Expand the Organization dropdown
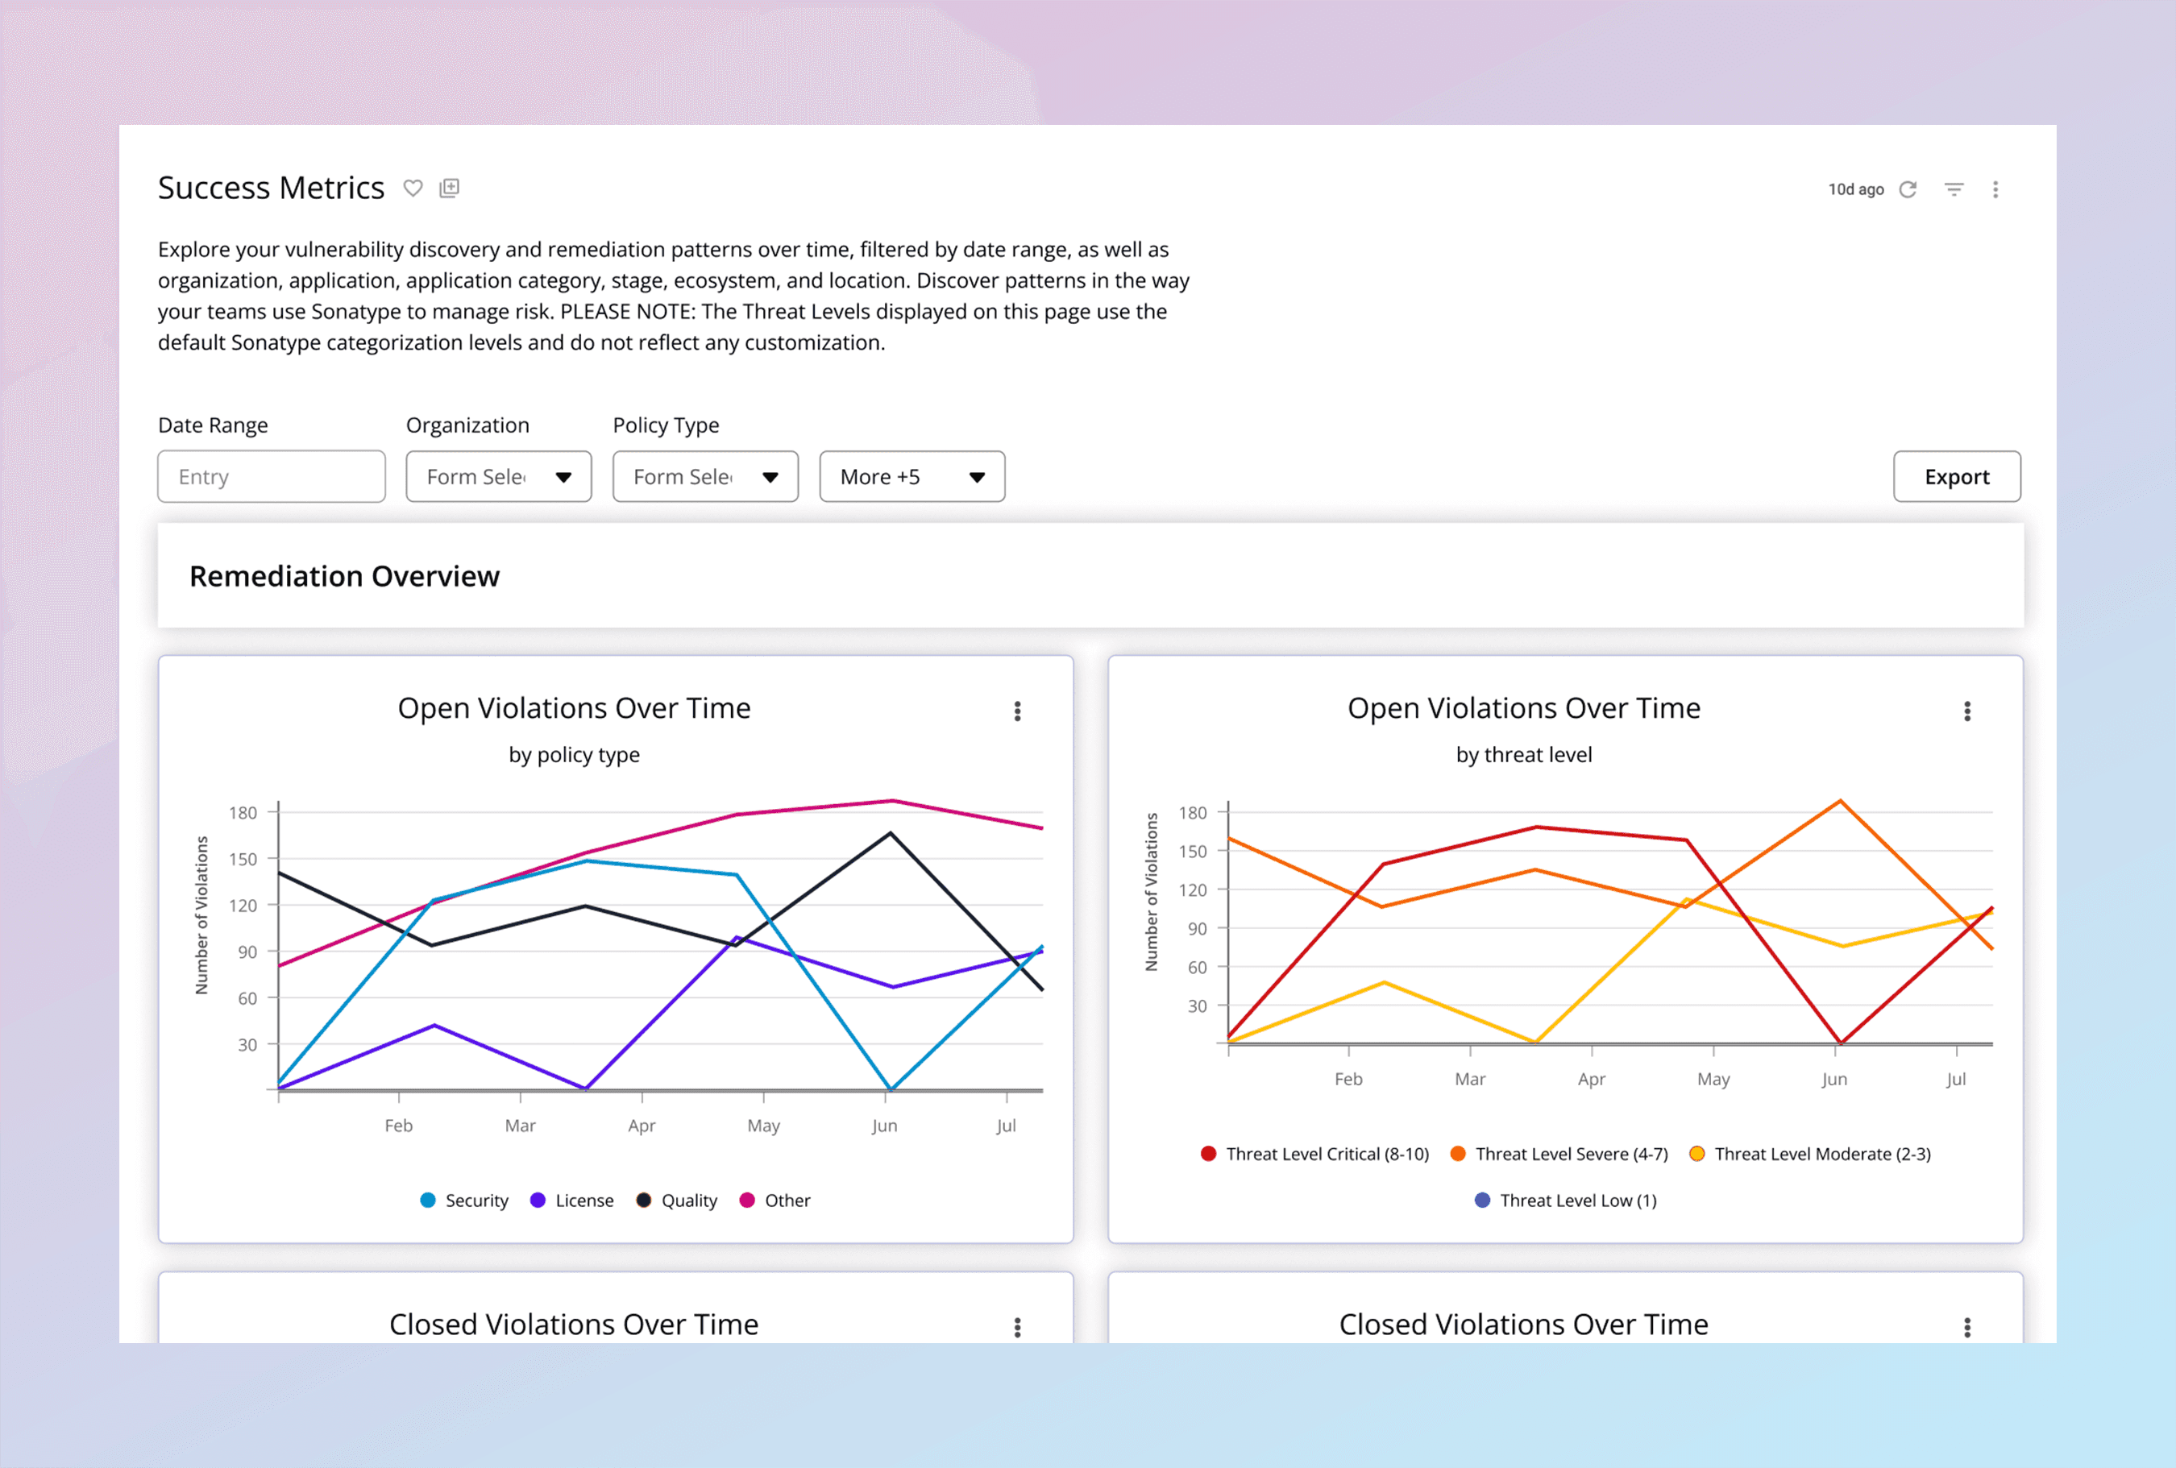The width and height of the screenshot is (2176, 1468). (x=499, y=476)
